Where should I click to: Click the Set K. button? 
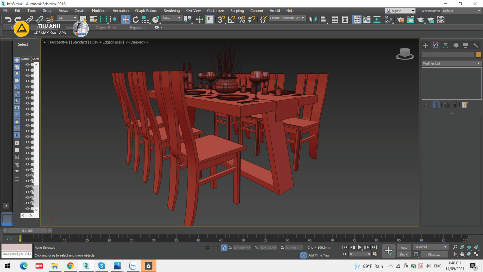tap(404, 254)
